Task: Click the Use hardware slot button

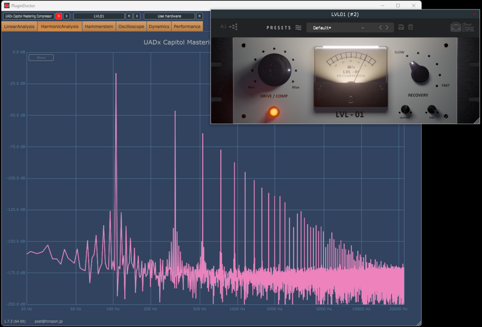Action: tap(169, 16)
